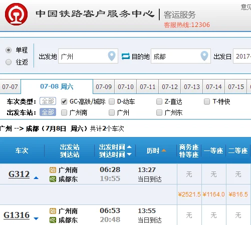Click G312 first class 无 cell
This screenshot has height=225, width=251.
(x=213, y=174)
